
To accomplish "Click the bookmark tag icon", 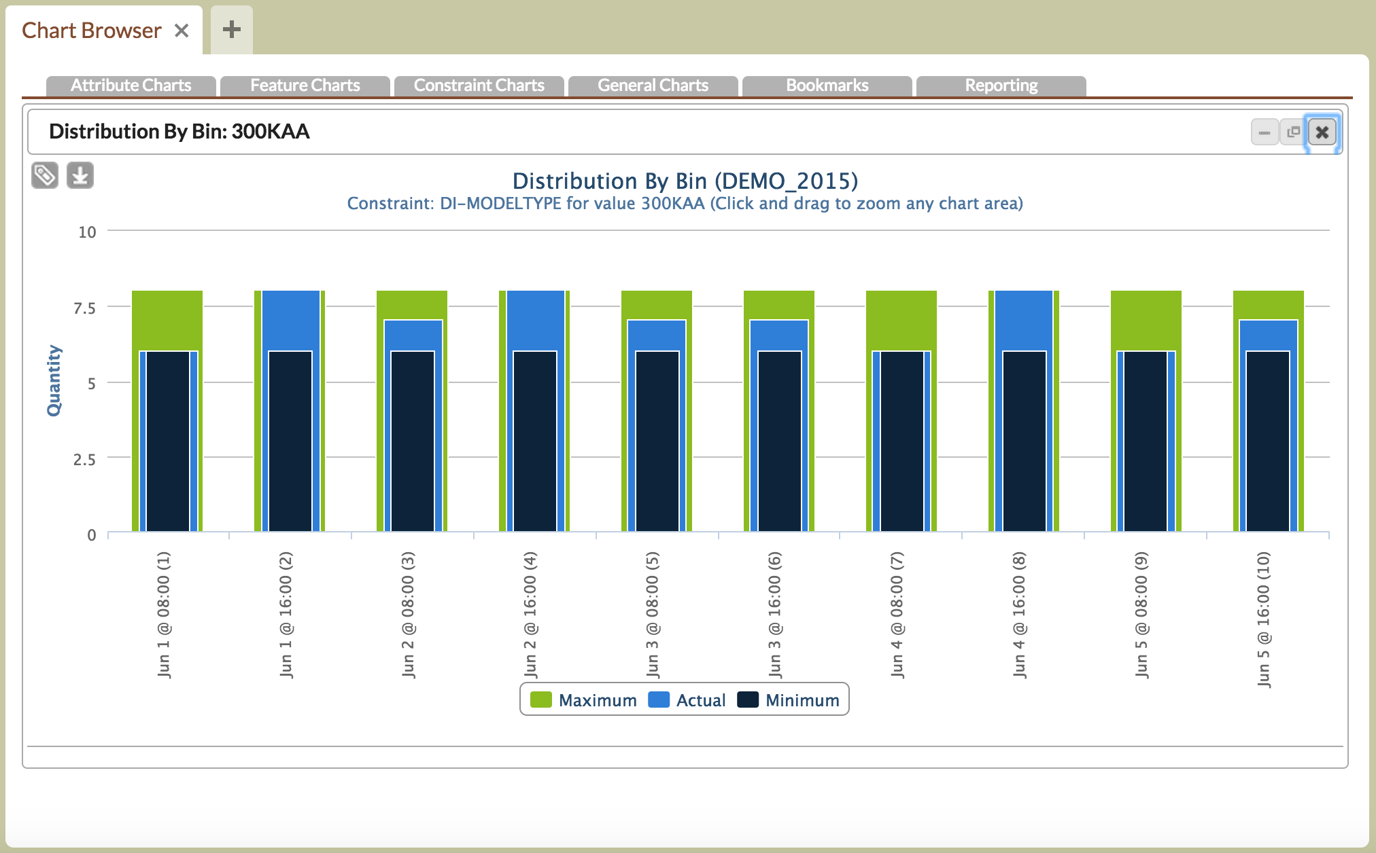I will pyautogui.click(x=45, y=175).
